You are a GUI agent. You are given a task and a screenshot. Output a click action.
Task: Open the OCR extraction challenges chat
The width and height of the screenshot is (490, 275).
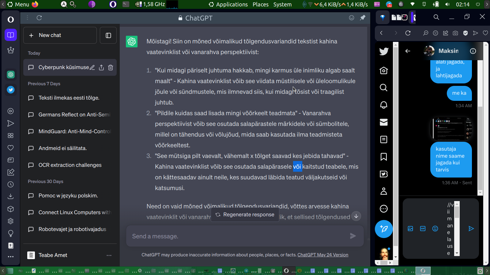[x=70, y=165]
